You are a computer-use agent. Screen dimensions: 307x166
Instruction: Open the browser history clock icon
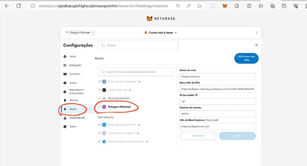coord(284,6)
